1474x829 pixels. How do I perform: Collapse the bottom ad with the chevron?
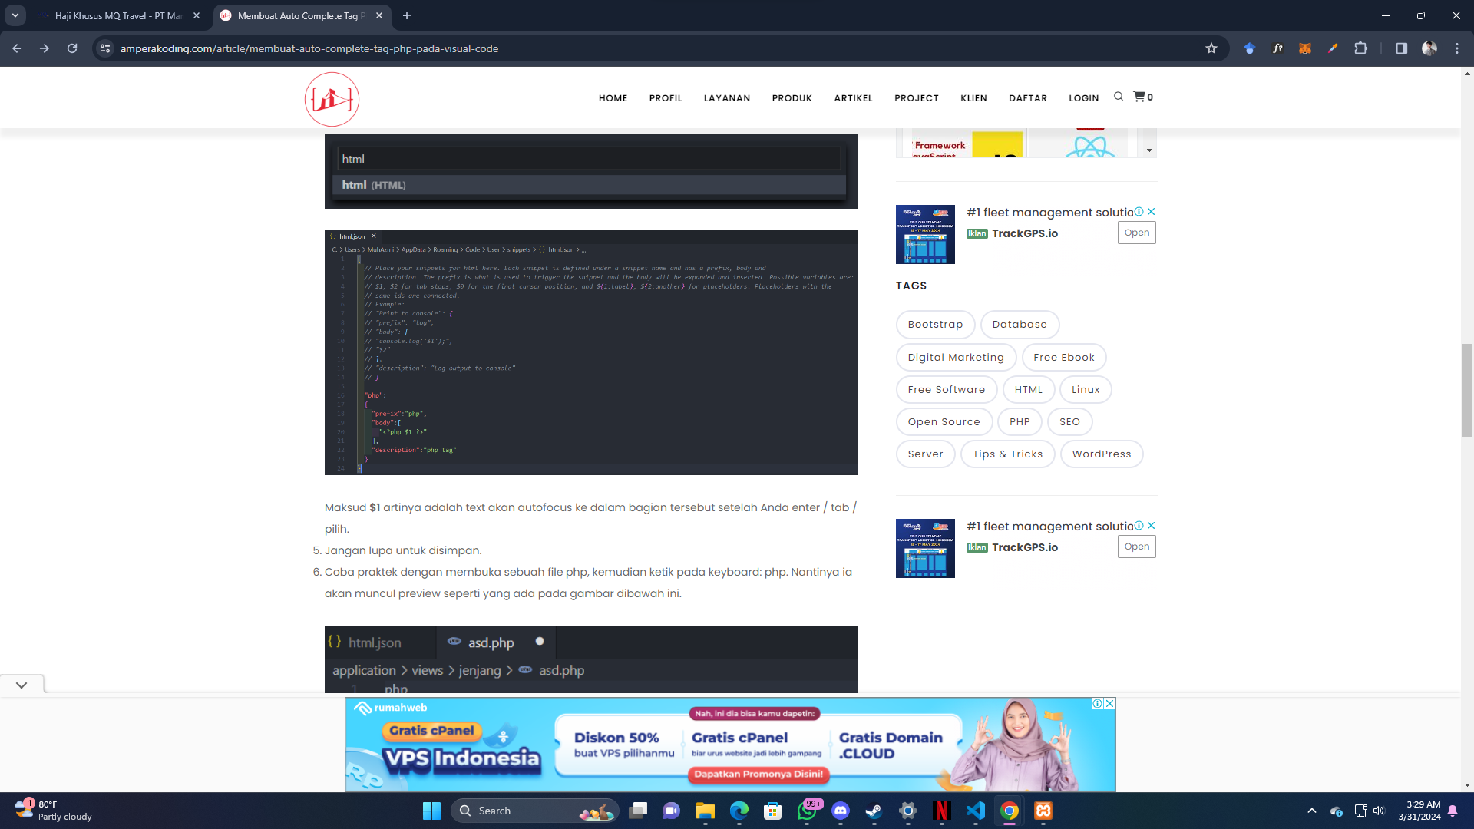[21, 685]
